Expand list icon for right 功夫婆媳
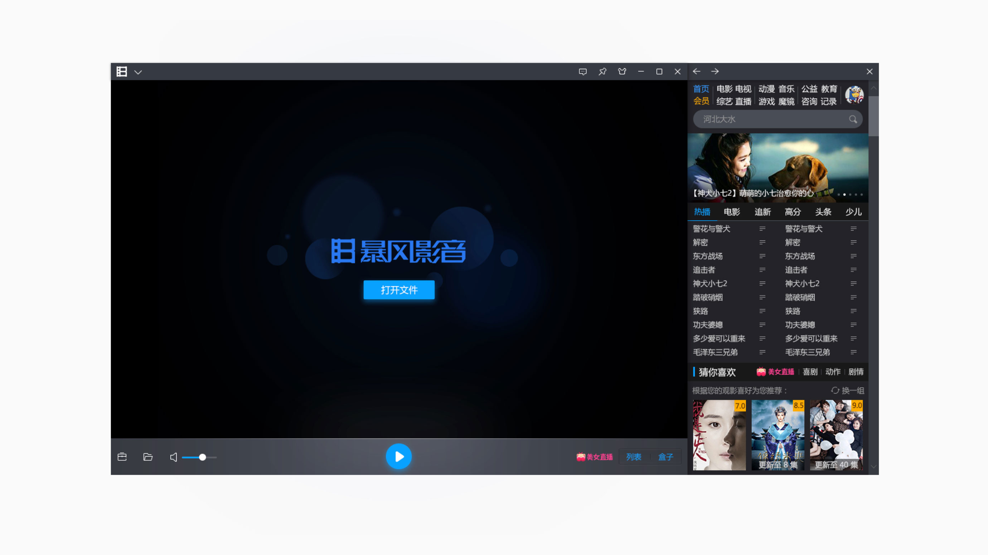This screenshot has height=555, width=988. 853,325
